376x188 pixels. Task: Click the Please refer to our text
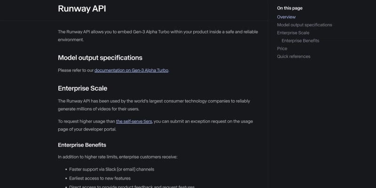point(76,70)
